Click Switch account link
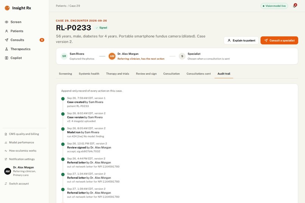This screenshot has width=305, height=203. [x=19, y=184]
